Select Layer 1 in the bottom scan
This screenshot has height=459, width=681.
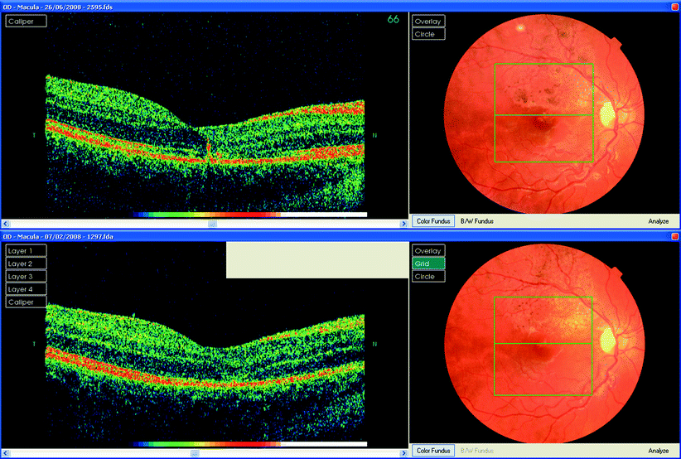click(x=26, y=250)
